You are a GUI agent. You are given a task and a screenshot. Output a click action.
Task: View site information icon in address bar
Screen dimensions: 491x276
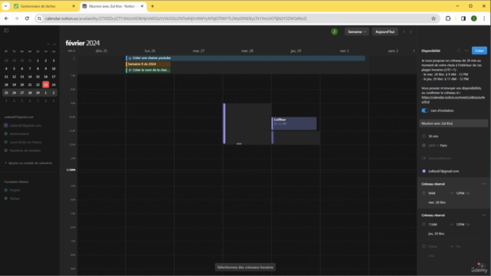[39, 18]
